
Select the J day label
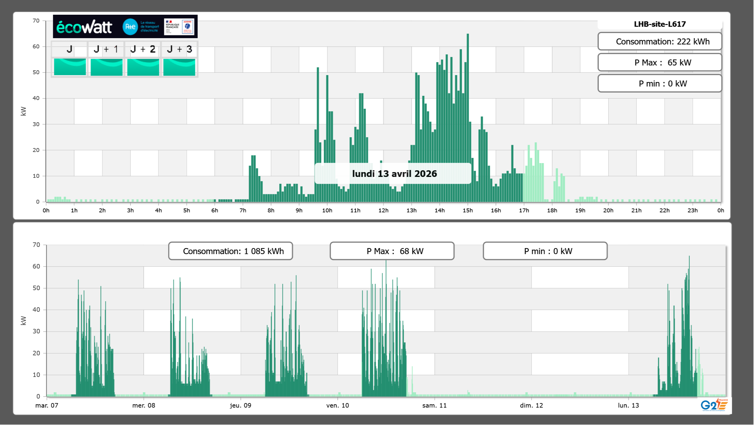69,49
